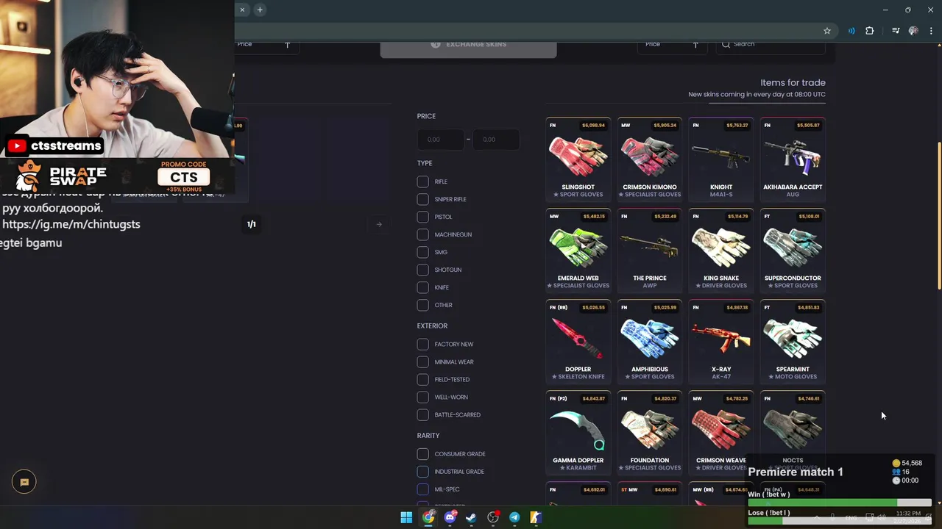Toggle the Knife type checkbox

click(x=422, y=287)
